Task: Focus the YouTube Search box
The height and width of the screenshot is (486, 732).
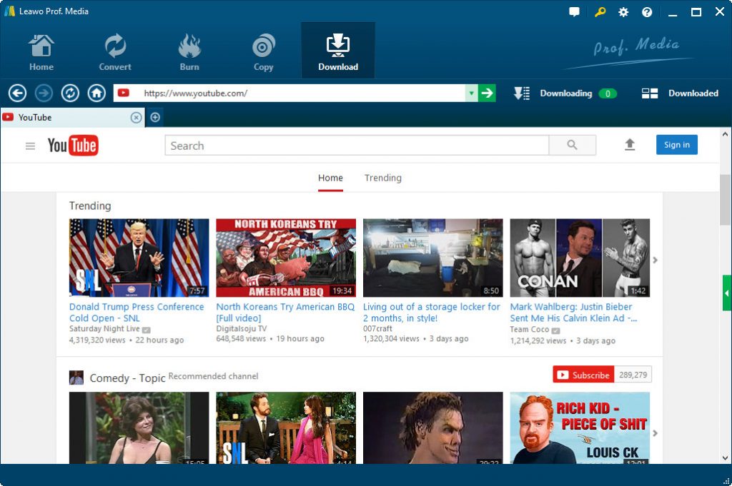Action: 357,146
